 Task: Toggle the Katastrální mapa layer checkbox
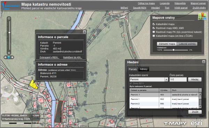[154, 24]
